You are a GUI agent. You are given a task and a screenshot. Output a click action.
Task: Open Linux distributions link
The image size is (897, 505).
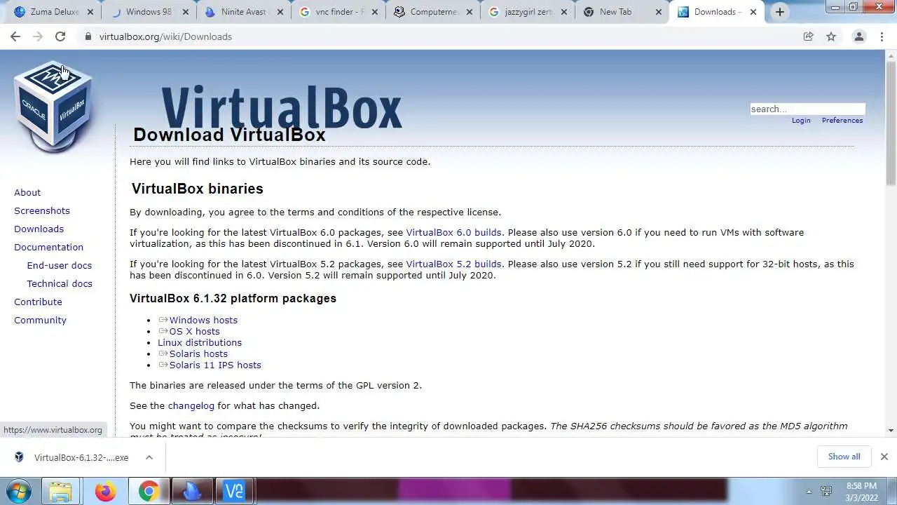pos(200,342)
